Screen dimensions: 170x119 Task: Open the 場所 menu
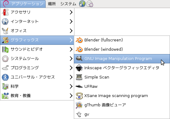tap(52, 4)
